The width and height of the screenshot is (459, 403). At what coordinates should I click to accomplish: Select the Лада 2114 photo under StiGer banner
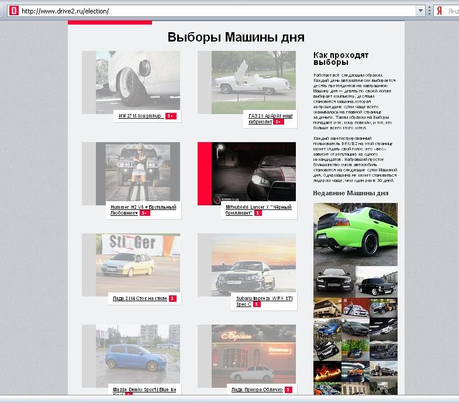pyautogui.click(x=138, y=265)
